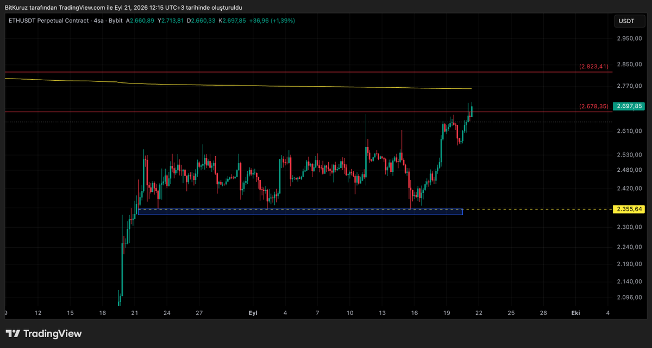The width and height of the screenshot is (652, 348).
Task: Click price axis label 2.190,00
Action: [630, 264]
